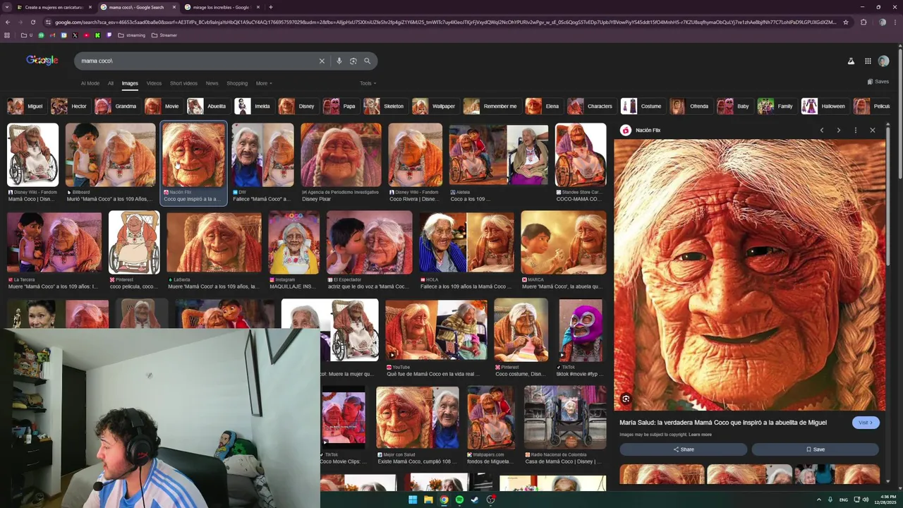This screenshot has width=903, height=508.
Task: Open the Saves collection link
Action: [878, 82]
